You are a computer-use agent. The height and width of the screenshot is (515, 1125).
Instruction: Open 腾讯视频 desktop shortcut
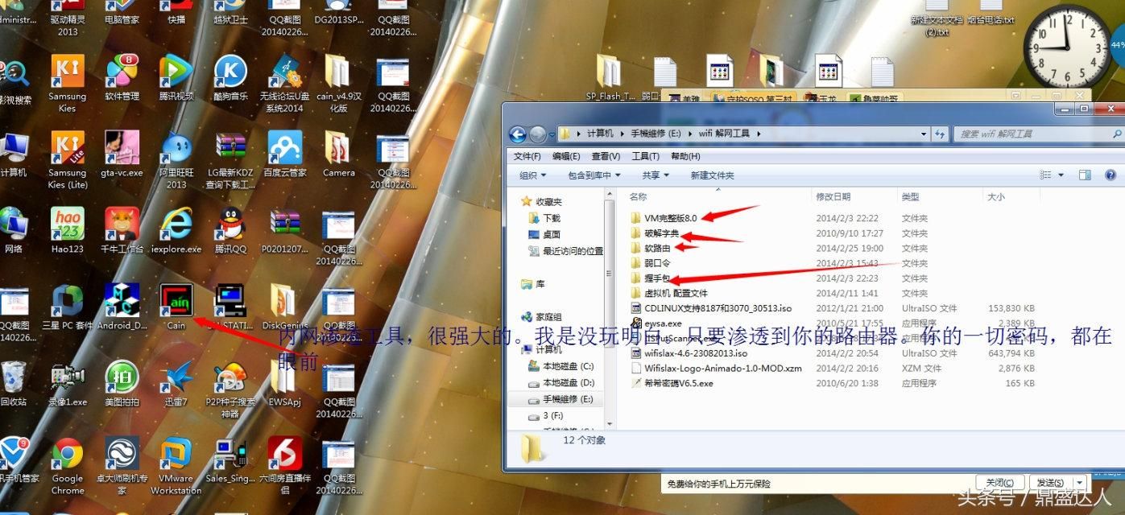[x=176, y=77]
